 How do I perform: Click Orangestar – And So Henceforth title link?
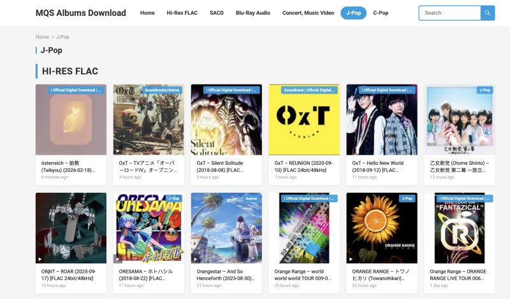click(x=226, y=275)
